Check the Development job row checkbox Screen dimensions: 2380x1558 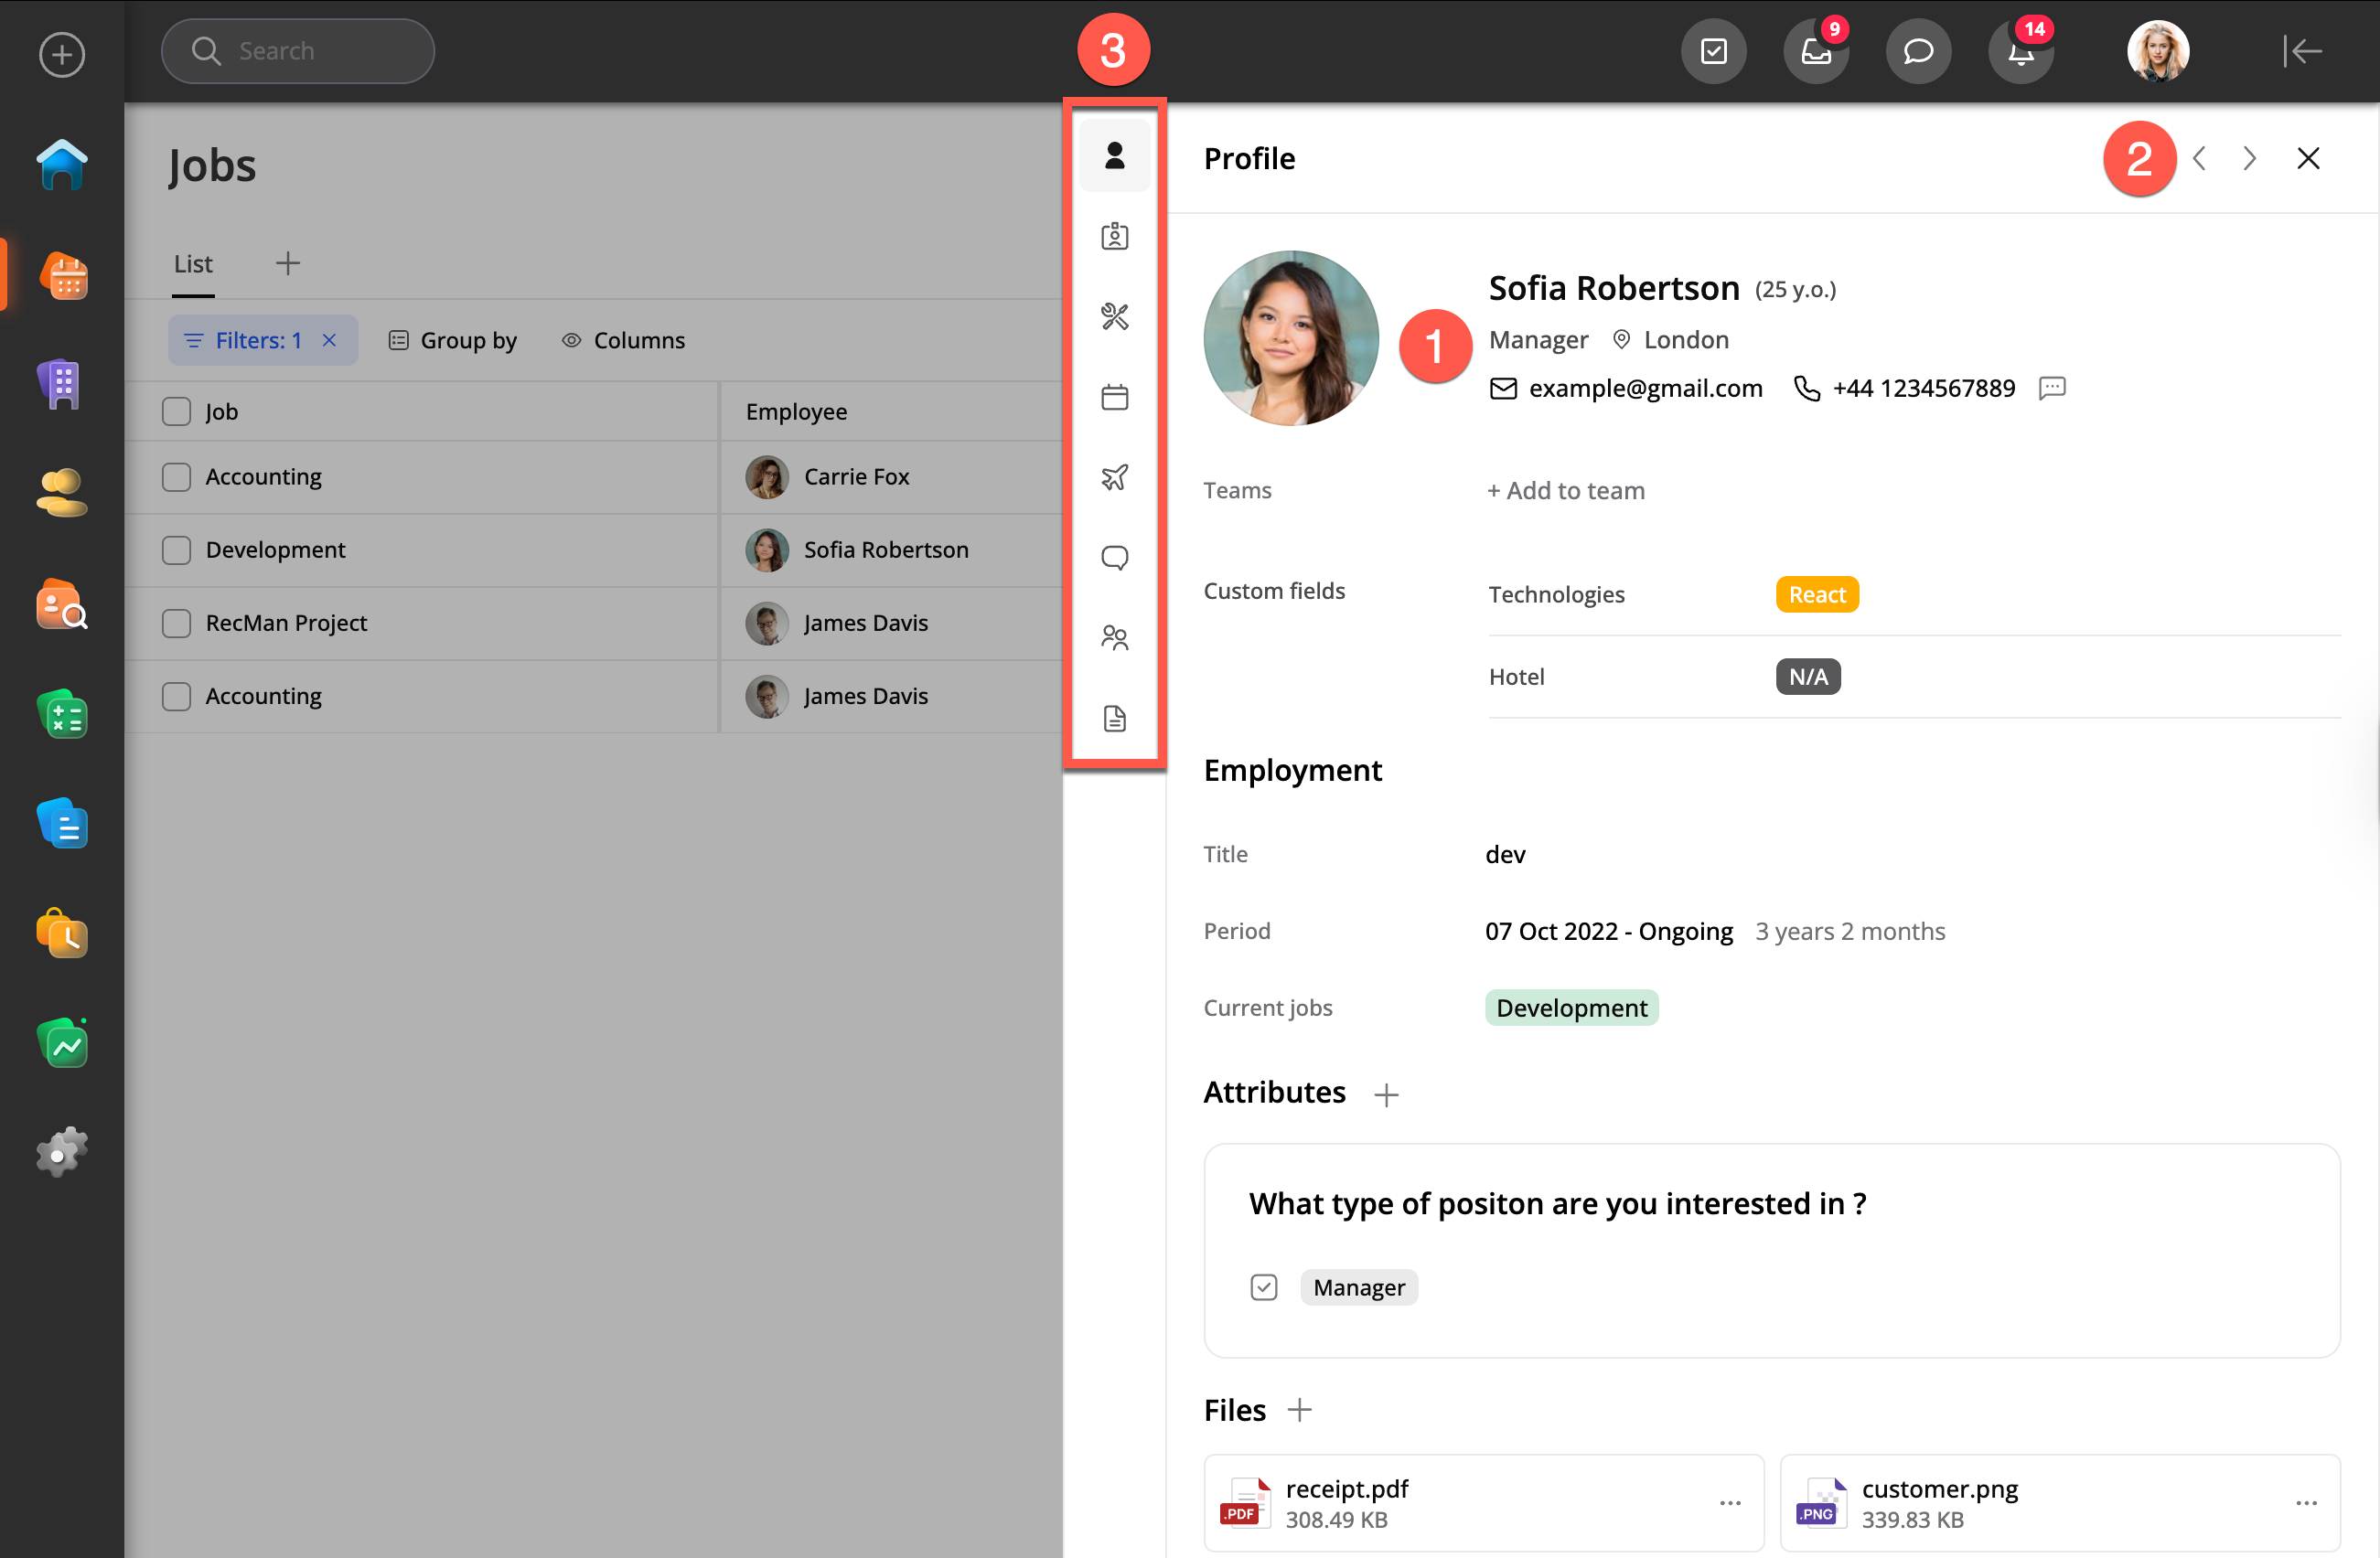(176, 550)
